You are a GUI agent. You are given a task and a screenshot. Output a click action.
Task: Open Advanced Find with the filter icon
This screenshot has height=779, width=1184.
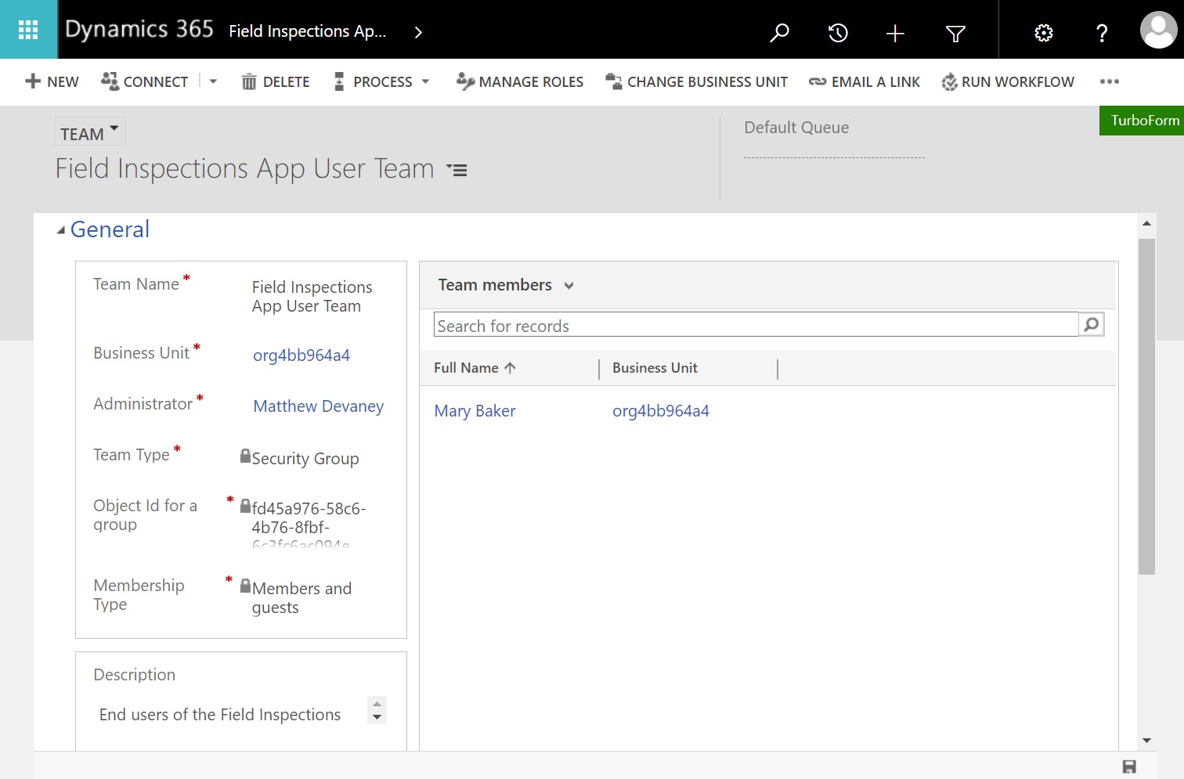(955, 33)
